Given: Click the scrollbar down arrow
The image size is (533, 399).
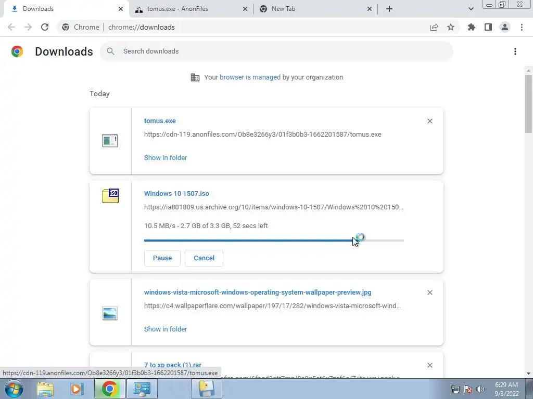Looking at the screenshot, I should point(528,374).
